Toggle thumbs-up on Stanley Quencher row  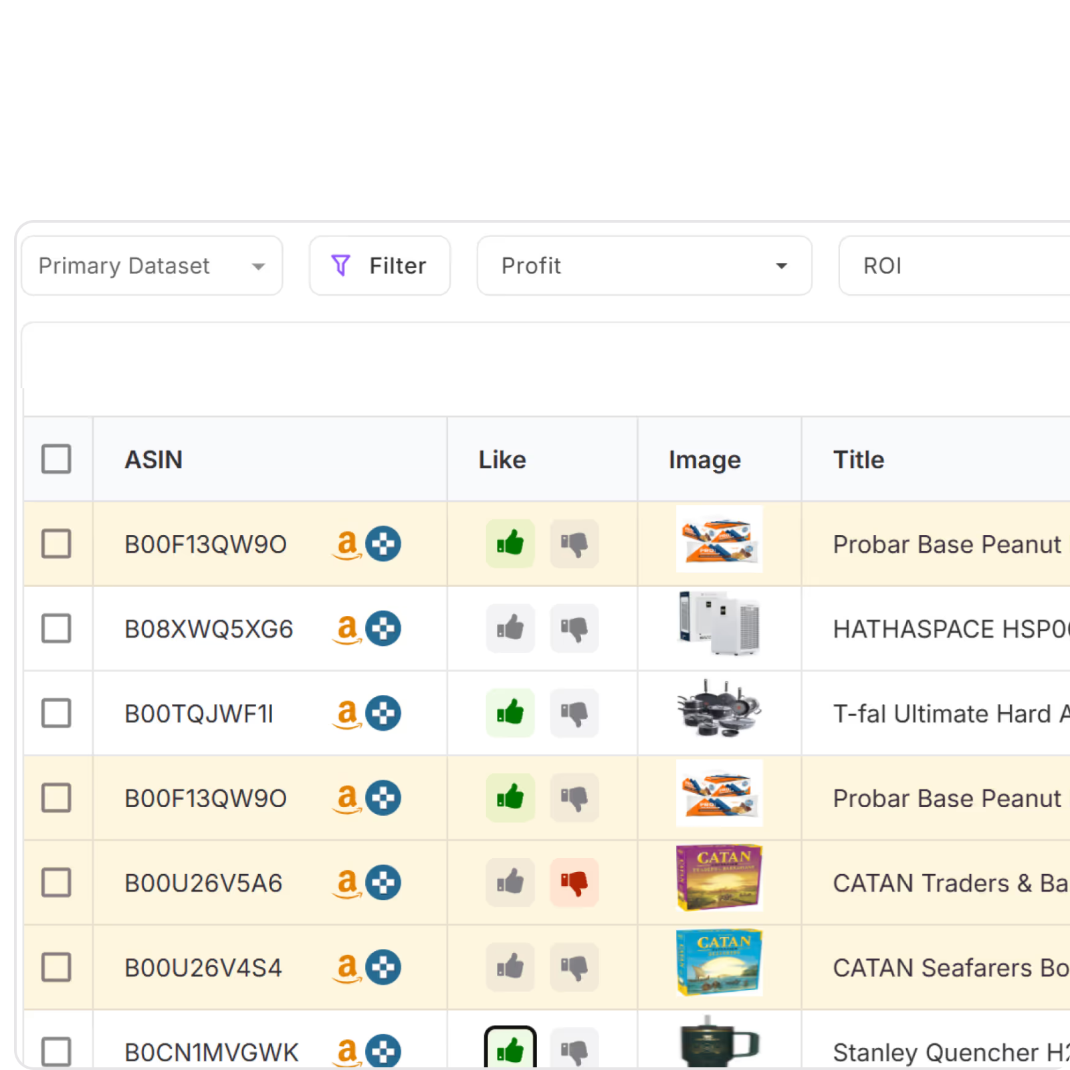(510, 1050)
